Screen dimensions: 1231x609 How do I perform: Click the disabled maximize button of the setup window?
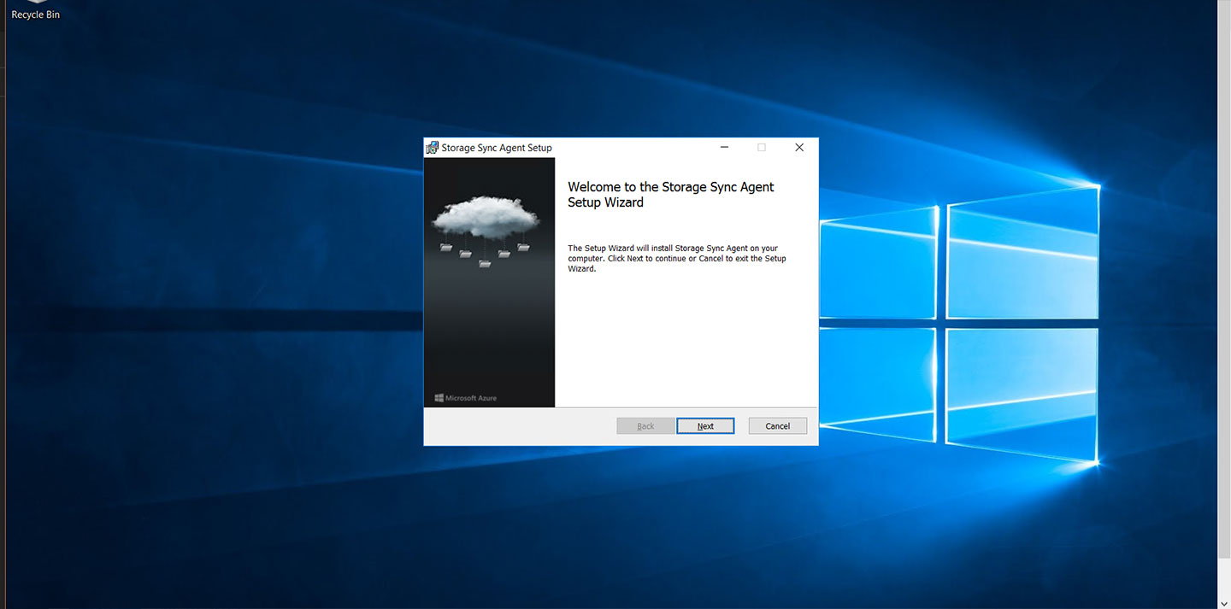tap(762, 148)
